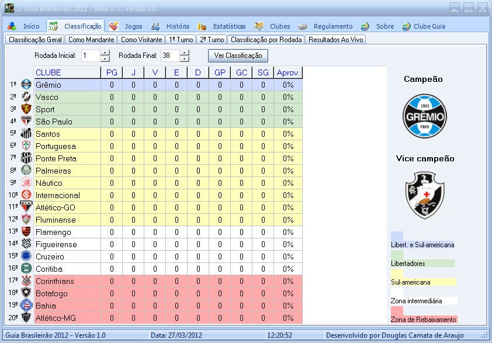Decrease Rodada Final with down arrow

click(185, 58)
